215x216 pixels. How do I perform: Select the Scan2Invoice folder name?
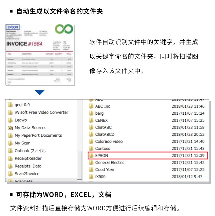[27, 174]
